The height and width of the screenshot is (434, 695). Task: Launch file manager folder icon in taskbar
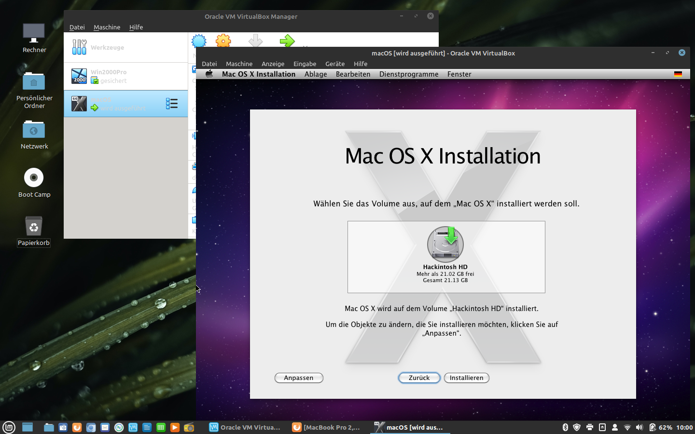coord(49,427)
